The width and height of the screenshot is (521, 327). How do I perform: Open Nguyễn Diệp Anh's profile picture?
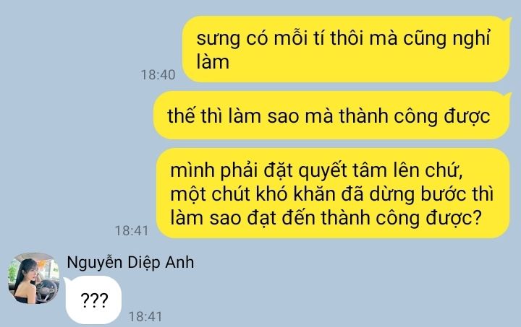pos(33,279)
